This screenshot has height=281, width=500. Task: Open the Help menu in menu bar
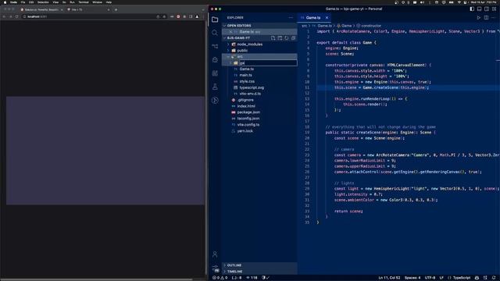pyautogui.click(x=109, y=2)
